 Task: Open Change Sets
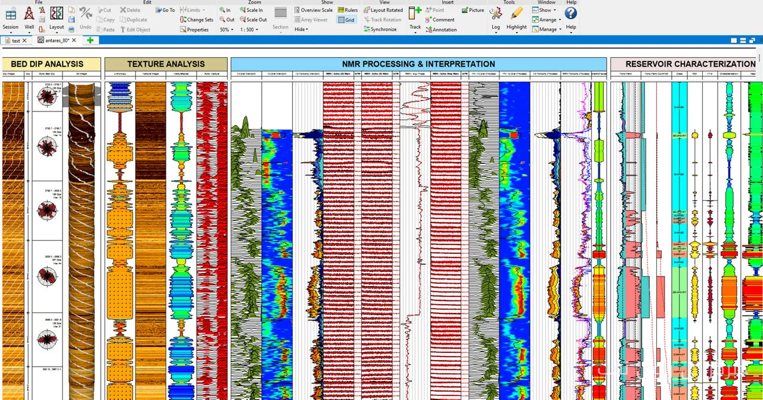coord(196,20)
